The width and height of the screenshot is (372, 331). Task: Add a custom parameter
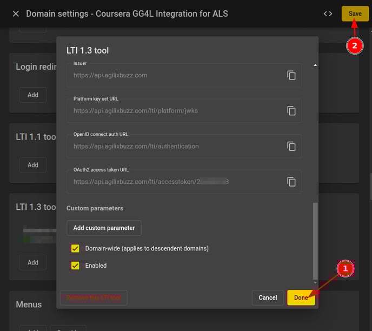click(104, 228)
